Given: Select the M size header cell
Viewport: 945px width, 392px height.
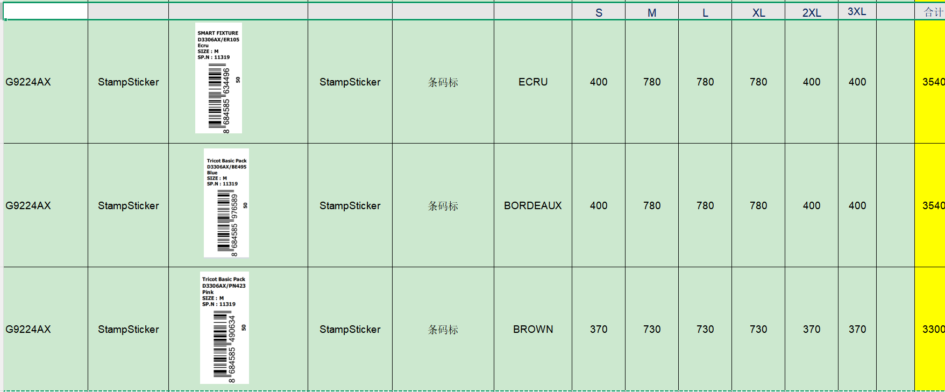Looking at the screenshot, I should point(651,12).
